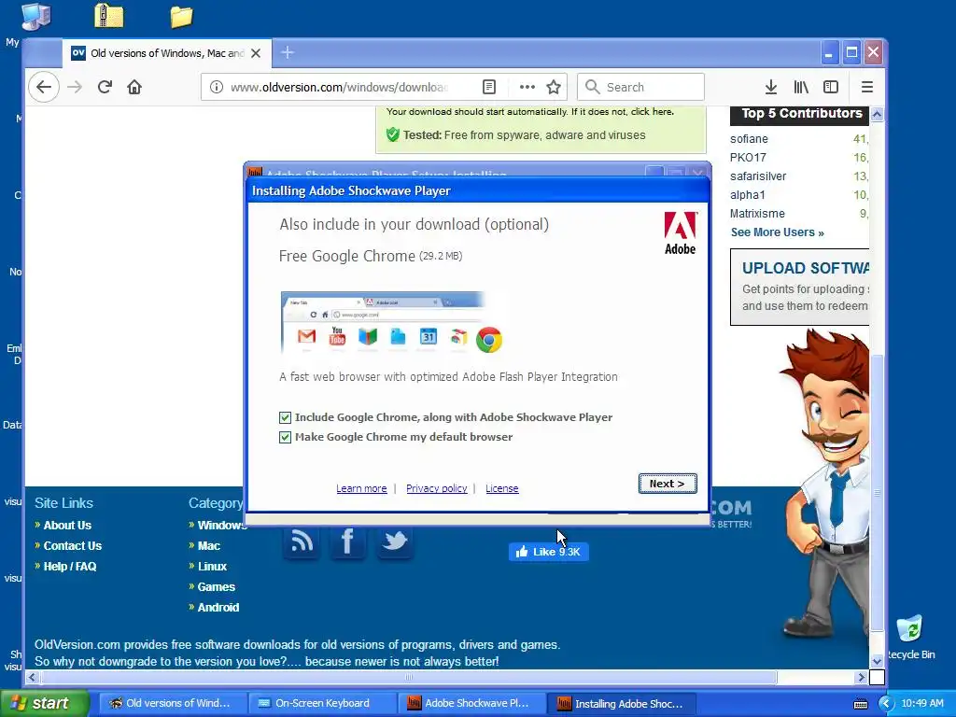This screenshot has height=717, width=956.
Task: Select contributor PKO17
Action: [748, 157]
